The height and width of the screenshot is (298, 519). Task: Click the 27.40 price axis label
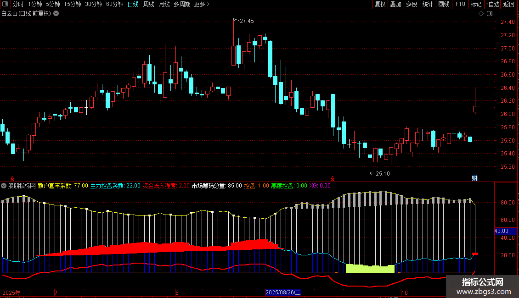508,22
